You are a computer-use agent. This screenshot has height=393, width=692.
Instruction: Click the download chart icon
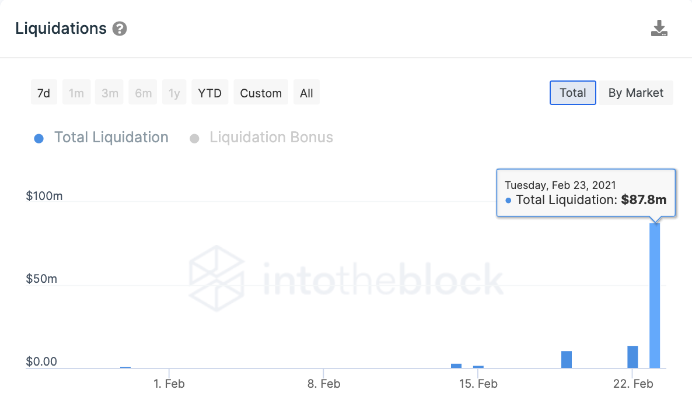(x=659, y=28)
